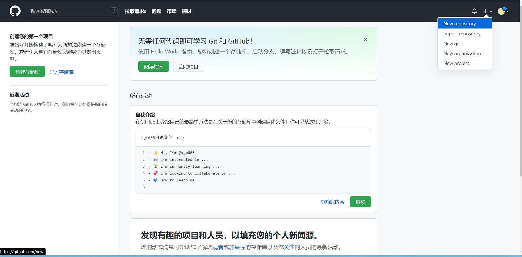Select New gist menu entry
This screenshot has width=522, height=257.
point(465,44)
